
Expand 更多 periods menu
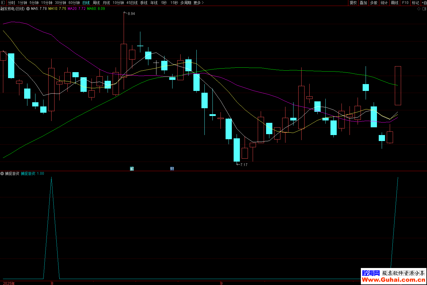click(x=198, y=3)
